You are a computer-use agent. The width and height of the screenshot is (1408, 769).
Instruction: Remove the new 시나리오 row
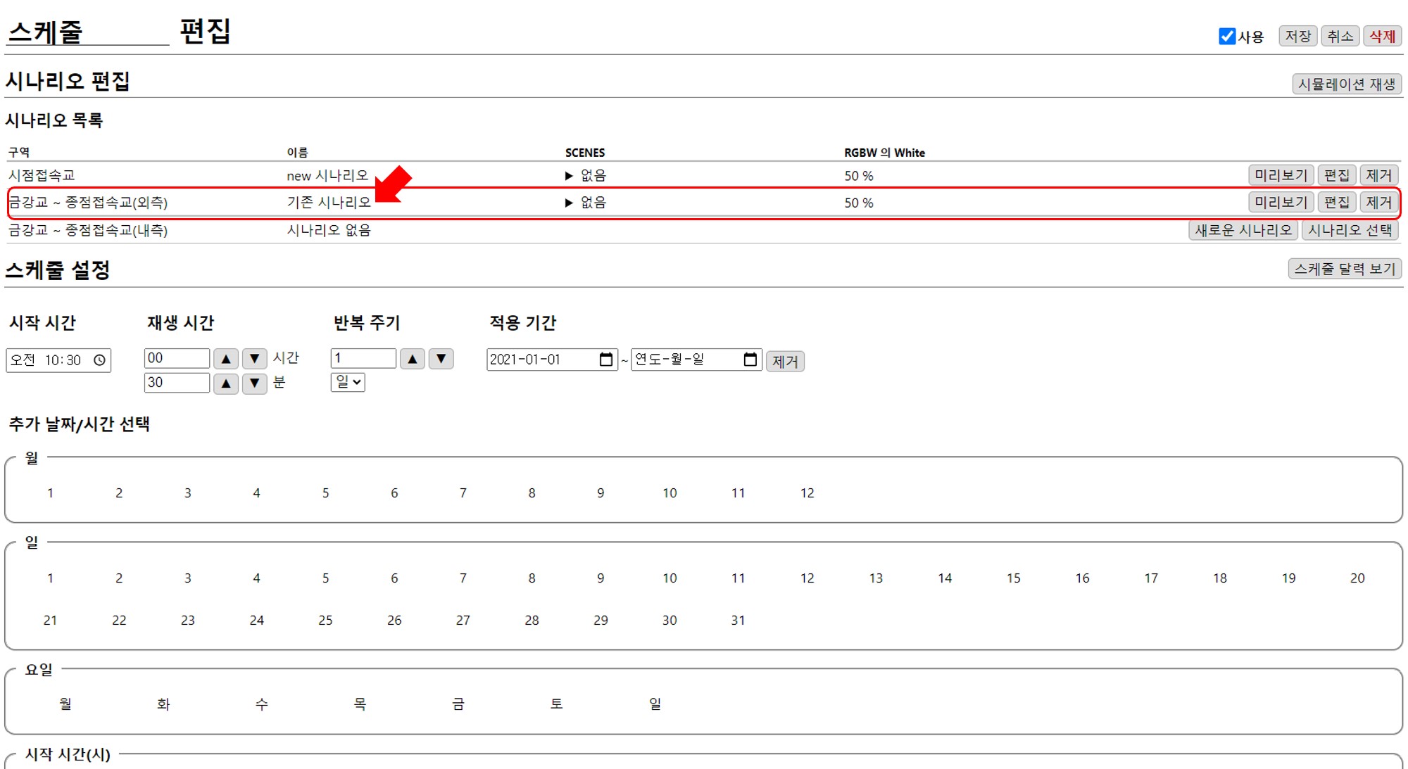(x=1378, y=175)
